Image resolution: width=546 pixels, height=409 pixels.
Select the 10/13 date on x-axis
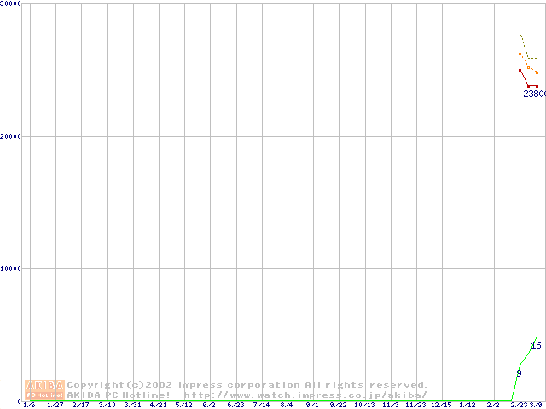click(x=364, y=405)
